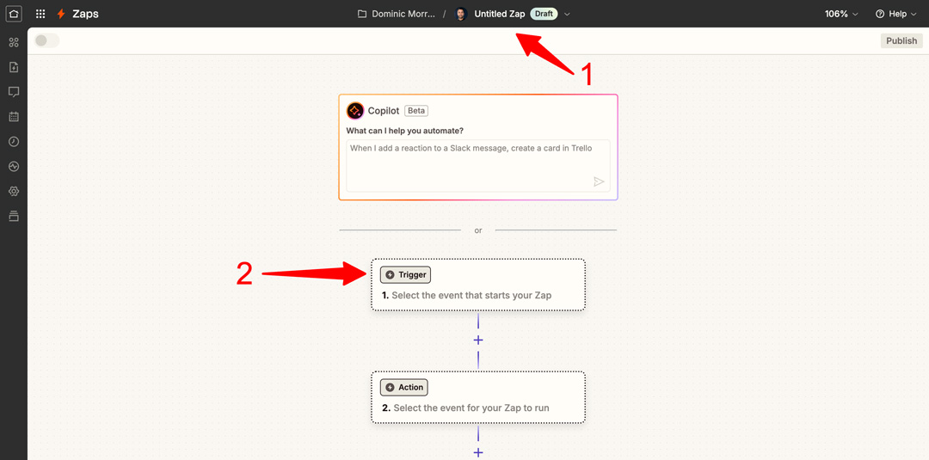929x460 pixels.
Task: Add a step between Trigger and Action
Action: point(478,340)
